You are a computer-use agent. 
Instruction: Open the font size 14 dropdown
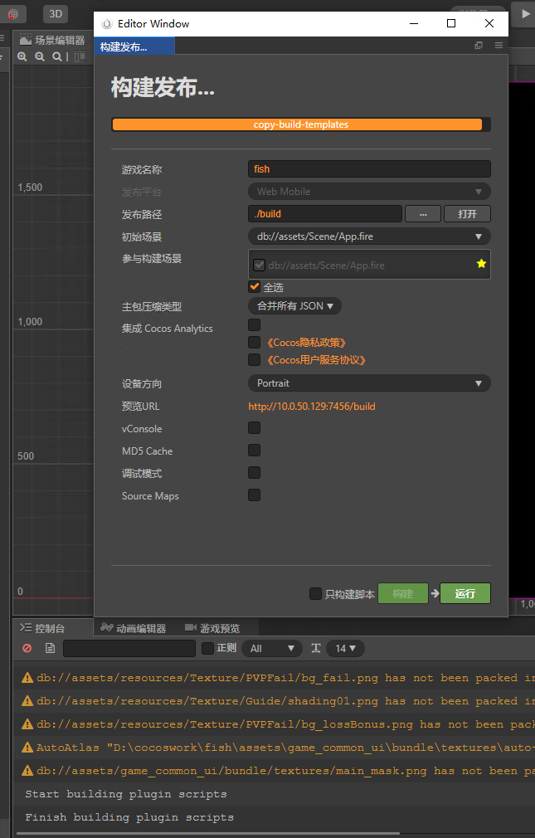coord(345,648)
